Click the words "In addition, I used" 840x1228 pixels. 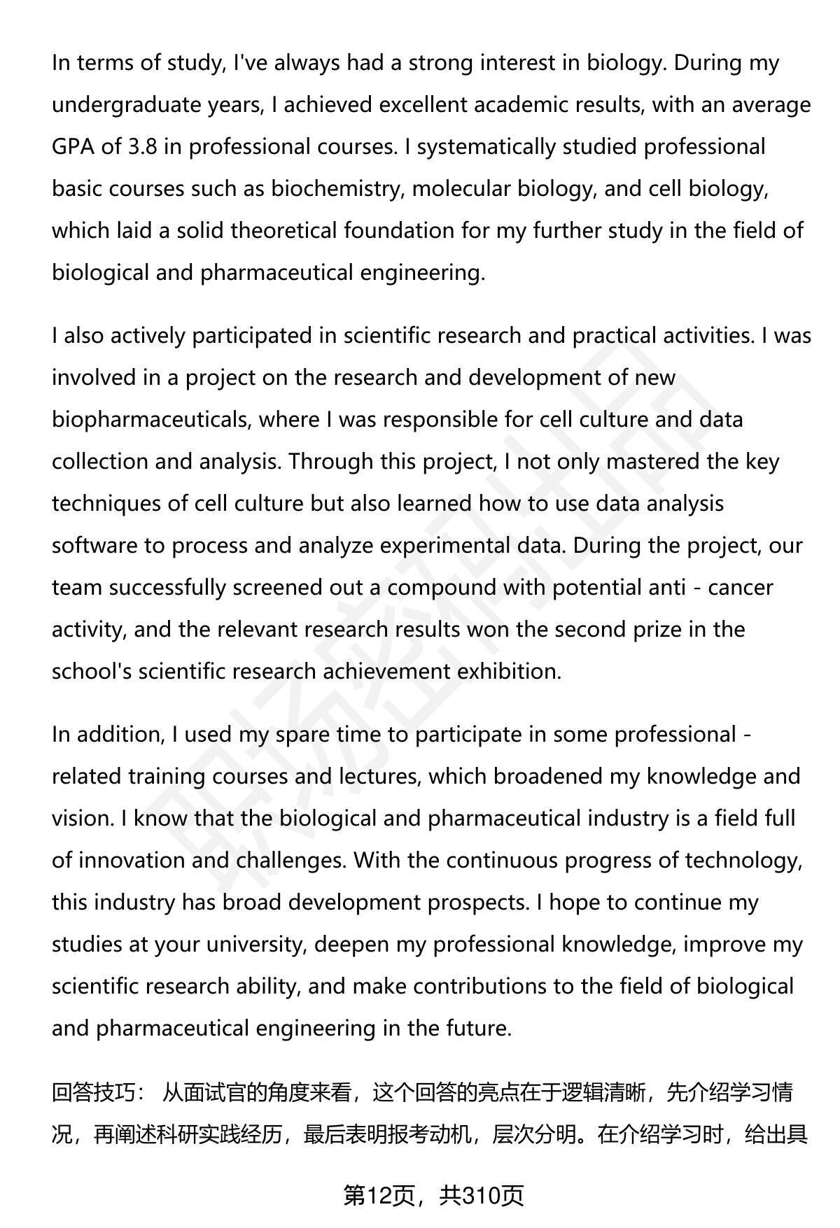click(x=143, y=735)
